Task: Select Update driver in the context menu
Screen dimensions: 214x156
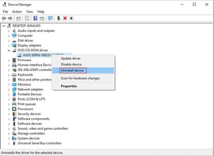Action: point(70,58)
